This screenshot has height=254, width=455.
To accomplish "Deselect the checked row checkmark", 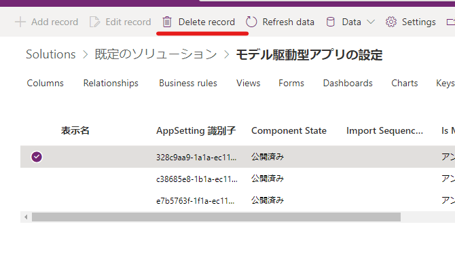I will click(37, 157).
